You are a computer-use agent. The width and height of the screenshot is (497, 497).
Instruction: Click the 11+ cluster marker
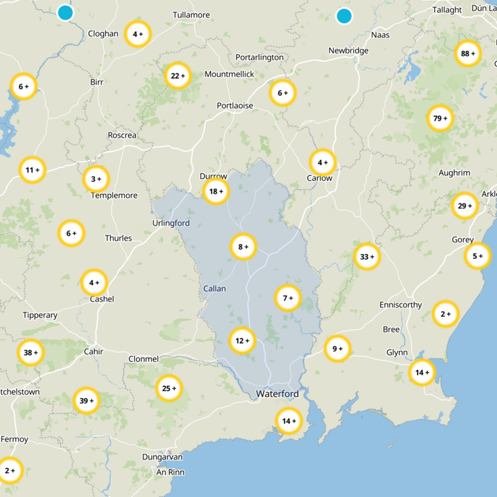[32, 170]
